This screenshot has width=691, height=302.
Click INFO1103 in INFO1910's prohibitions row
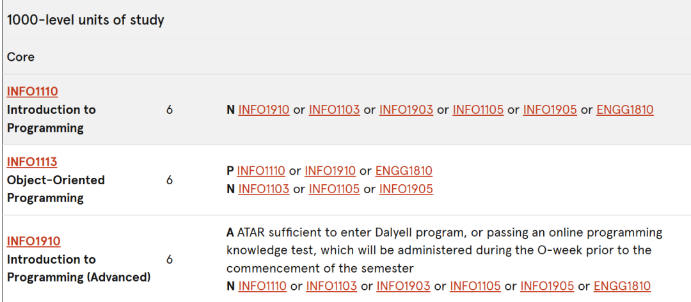pyautogui.click(x=331, y=286)
